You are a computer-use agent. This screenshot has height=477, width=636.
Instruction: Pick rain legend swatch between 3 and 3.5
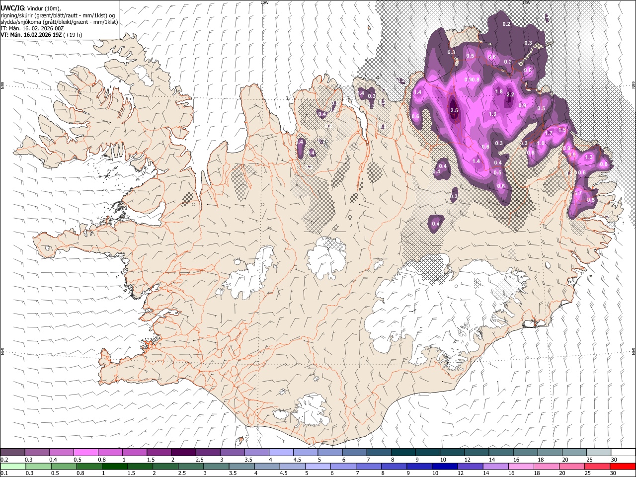tap(216, 466)
